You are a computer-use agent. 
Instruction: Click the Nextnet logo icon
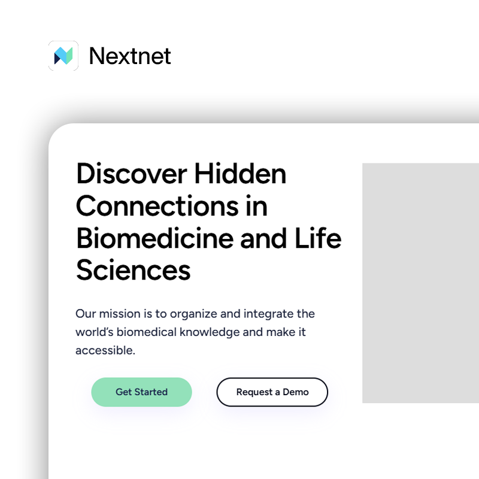coord(63,56)
